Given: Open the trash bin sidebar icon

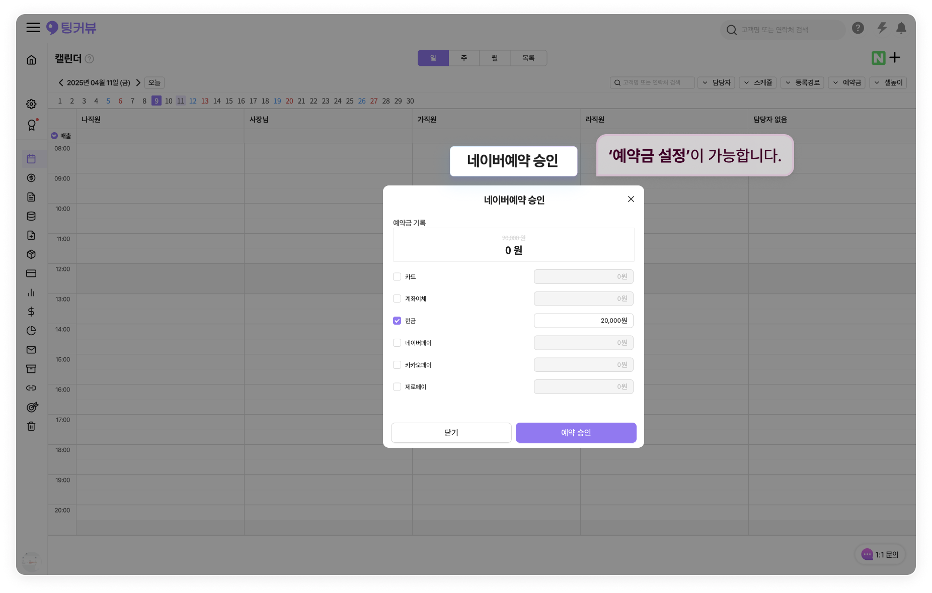Looking at the screenshot, I should pos(31,426).
